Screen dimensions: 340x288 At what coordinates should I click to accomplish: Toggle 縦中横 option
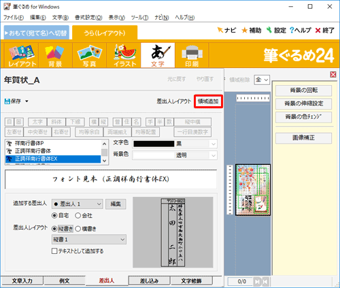point(192,122)
